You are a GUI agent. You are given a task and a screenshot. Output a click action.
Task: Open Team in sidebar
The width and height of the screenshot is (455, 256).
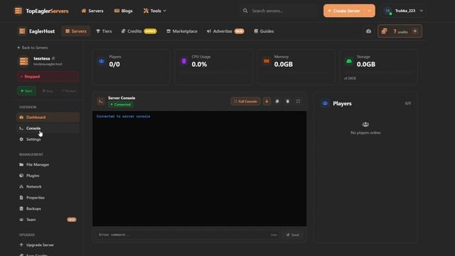(x=48, y=220)
